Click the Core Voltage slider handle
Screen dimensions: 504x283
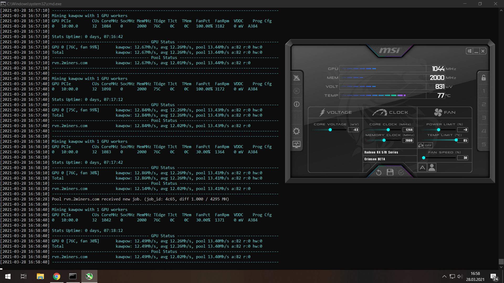click(330, 130)
